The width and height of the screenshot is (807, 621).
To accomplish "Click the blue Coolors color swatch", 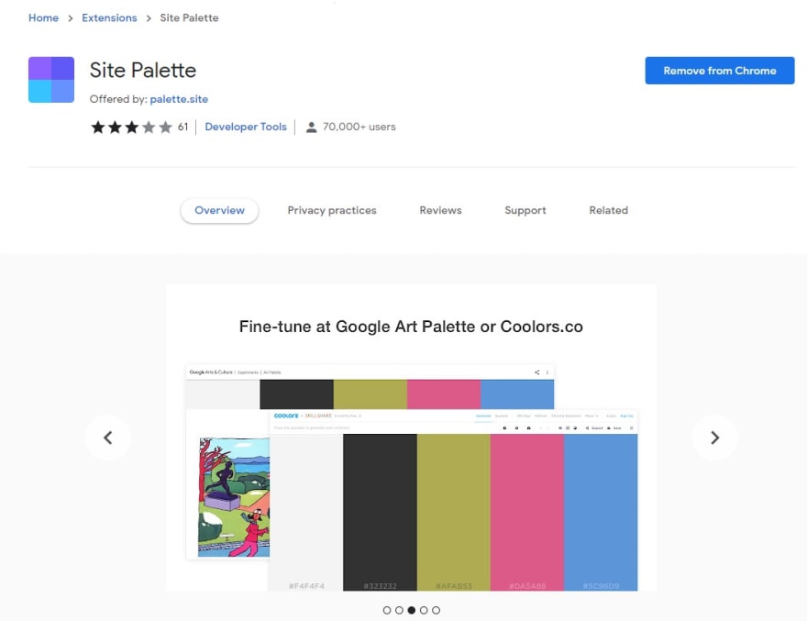I will click(x=601, y=513).
